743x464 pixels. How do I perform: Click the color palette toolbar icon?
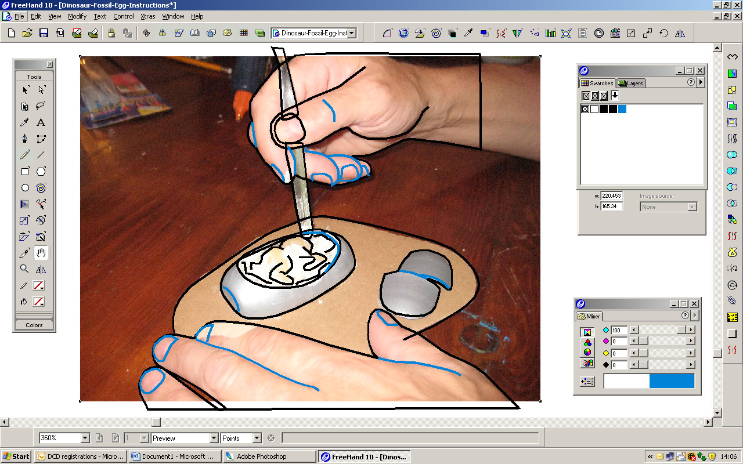pos(228,33)
